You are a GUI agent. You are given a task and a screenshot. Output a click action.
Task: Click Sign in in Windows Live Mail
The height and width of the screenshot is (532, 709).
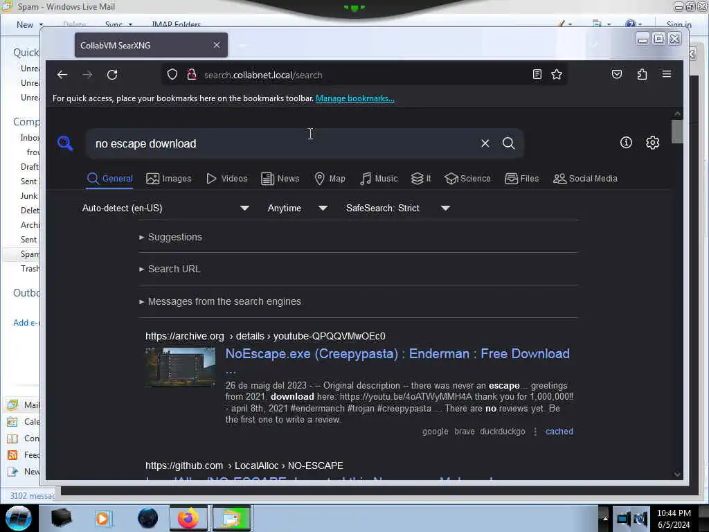(679, 24)
